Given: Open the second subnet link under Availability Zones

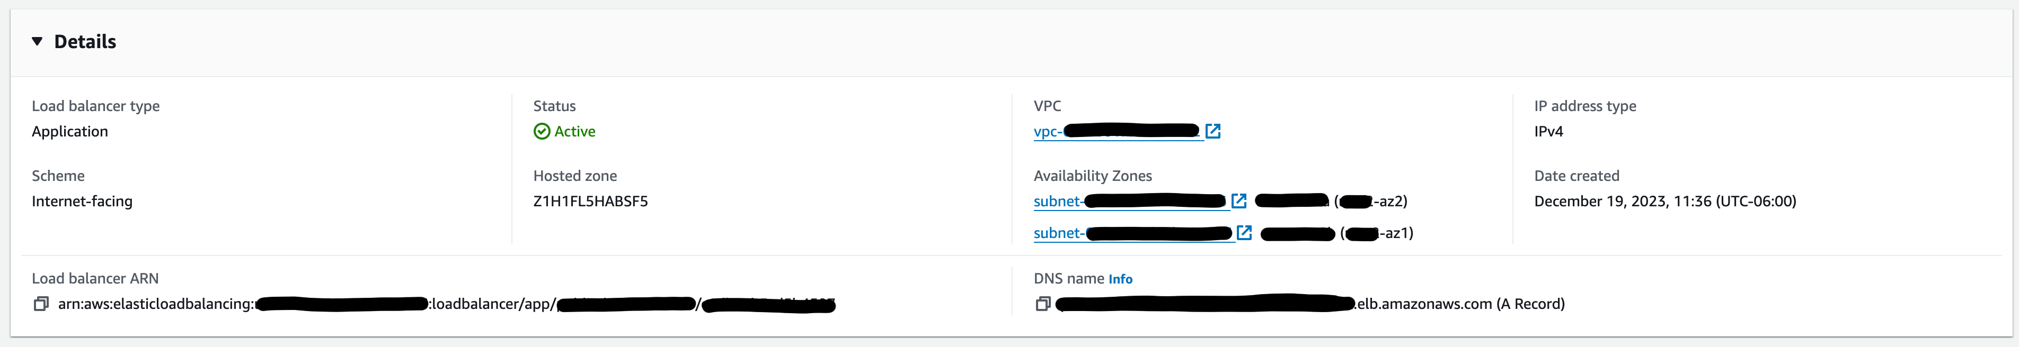Looking at the screenshot, I should [x=1132, y=233].
